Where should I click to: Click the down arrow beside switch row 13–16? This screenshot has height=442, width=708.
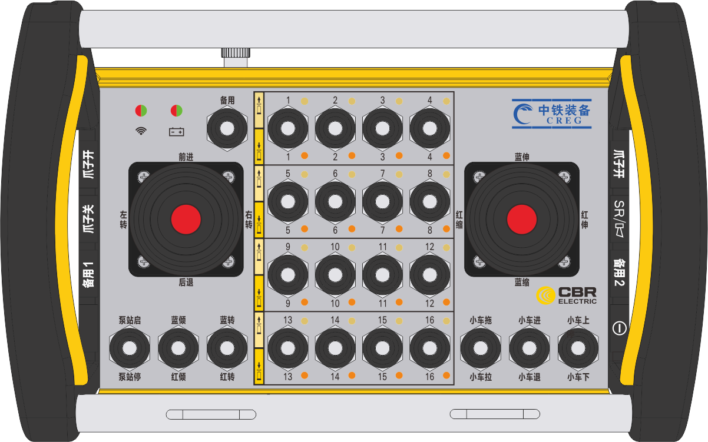[259, 367]
